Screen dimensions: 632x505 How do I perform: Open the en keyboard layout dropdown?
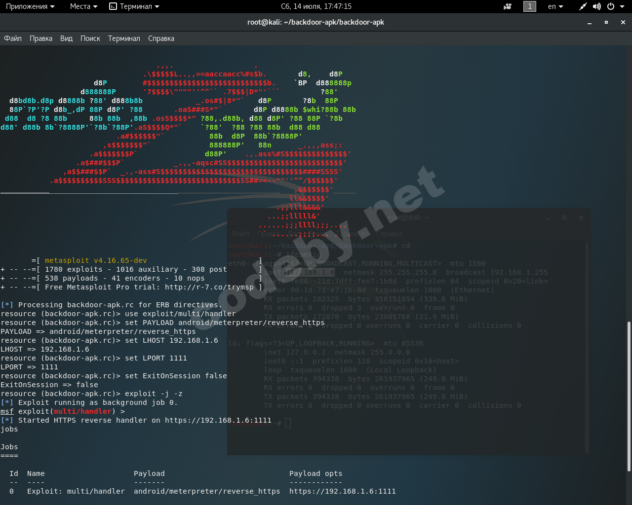click(555, 6)
